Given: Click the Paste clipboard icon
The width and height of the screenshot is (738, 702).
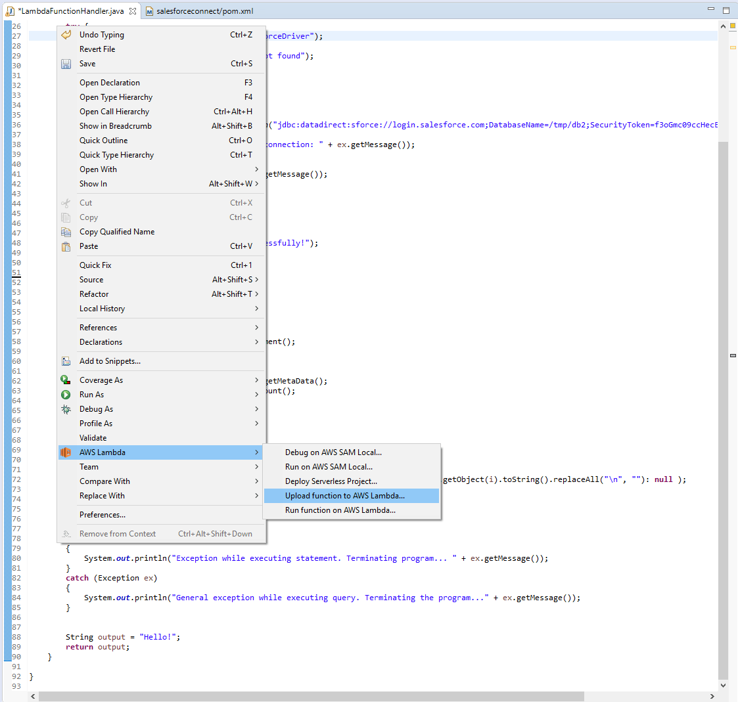Looking at the screenshot, I should (66, 246).
